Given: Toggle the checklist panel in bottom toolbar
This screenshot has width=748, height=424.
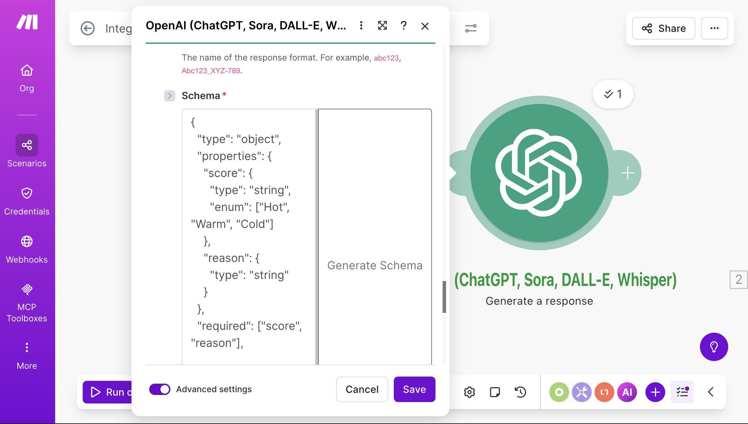Looking at the screenshot, I should pos(682,392).
